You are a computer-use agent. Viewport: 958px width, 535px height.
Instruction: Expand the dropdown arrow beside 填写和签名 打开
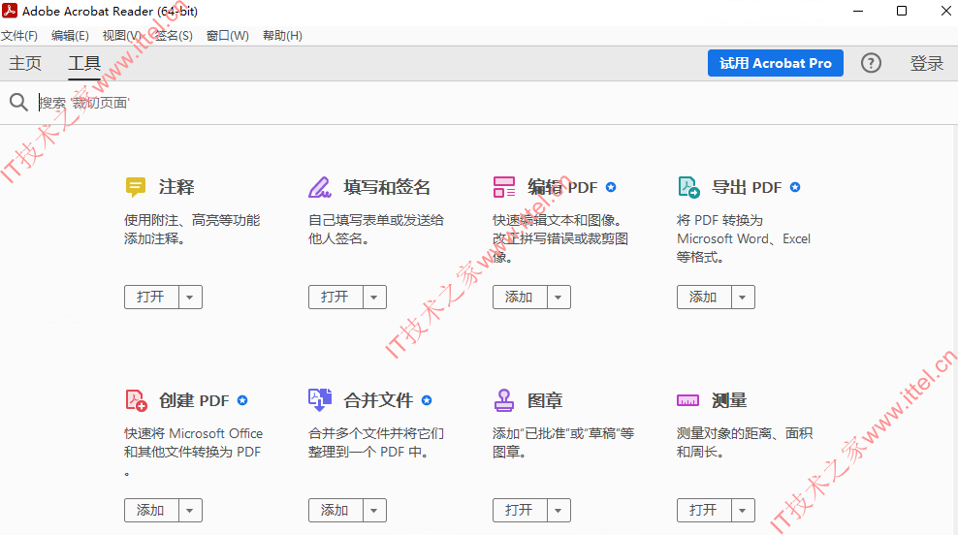374,298
